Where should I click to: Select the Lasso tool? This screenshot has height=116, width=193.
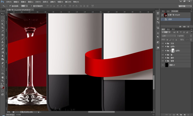(3, 21)
